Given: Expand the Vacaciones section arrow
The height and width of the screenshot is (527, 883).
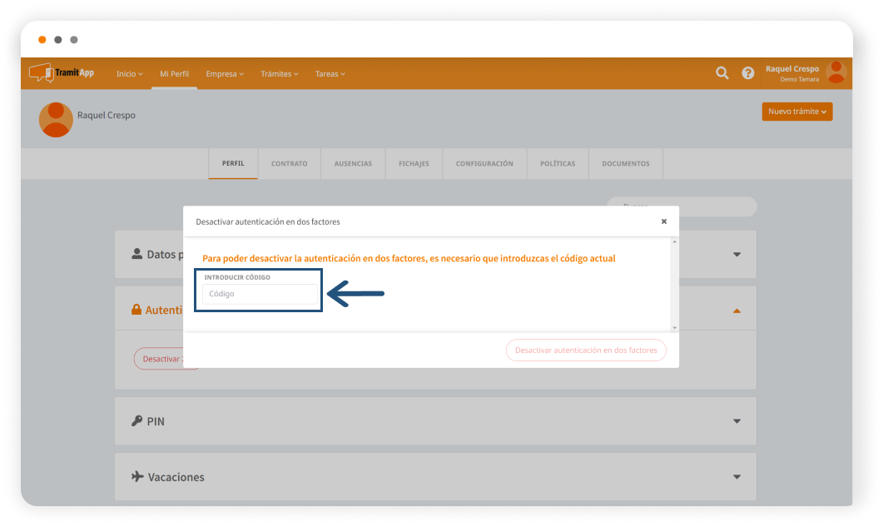Looking at the screenshot, I should 737,477.
